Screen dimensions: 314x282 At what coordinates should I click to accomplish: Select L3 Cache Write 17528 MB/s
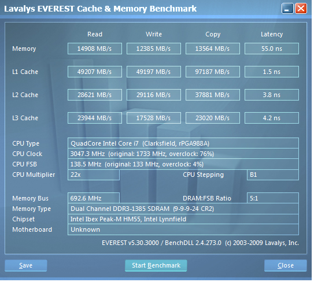coord(154,118)
